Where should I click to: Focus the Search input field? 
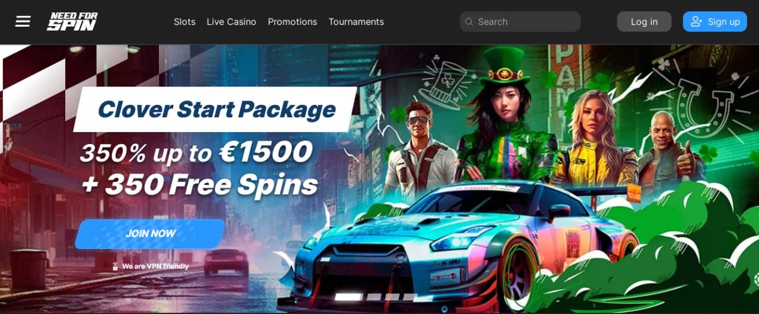pyautogui.click(x=520, y=22)
